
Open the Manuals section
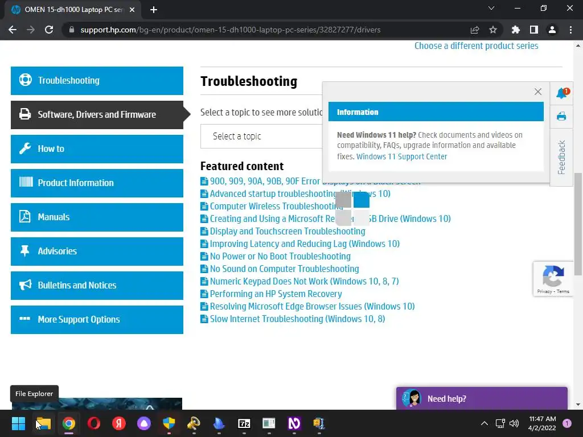click(x=97, y=217)
